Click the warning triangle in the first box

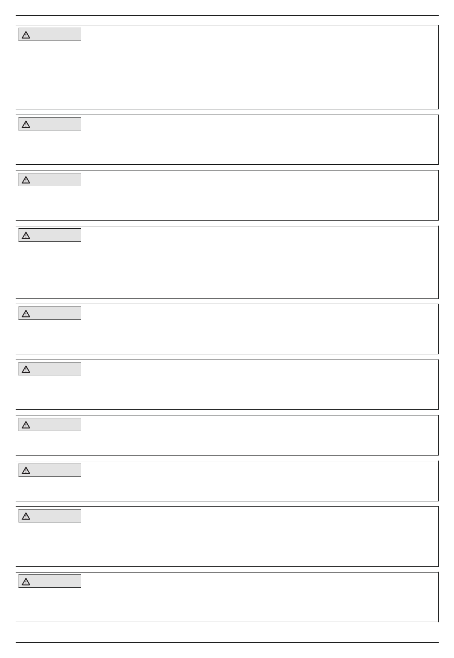click(26, 35)
